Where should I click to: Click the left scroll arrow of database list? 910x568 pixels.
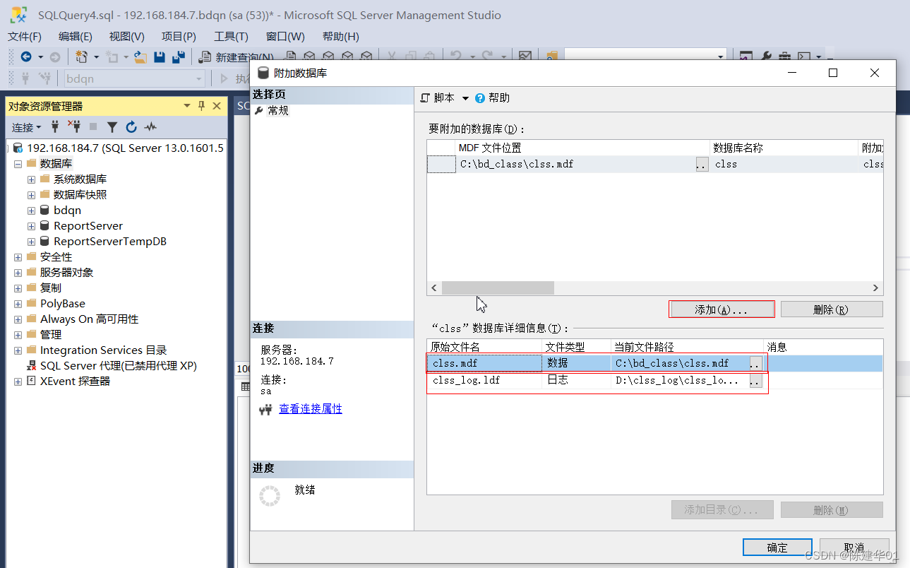pyautogui.click(x=434, y=288)
